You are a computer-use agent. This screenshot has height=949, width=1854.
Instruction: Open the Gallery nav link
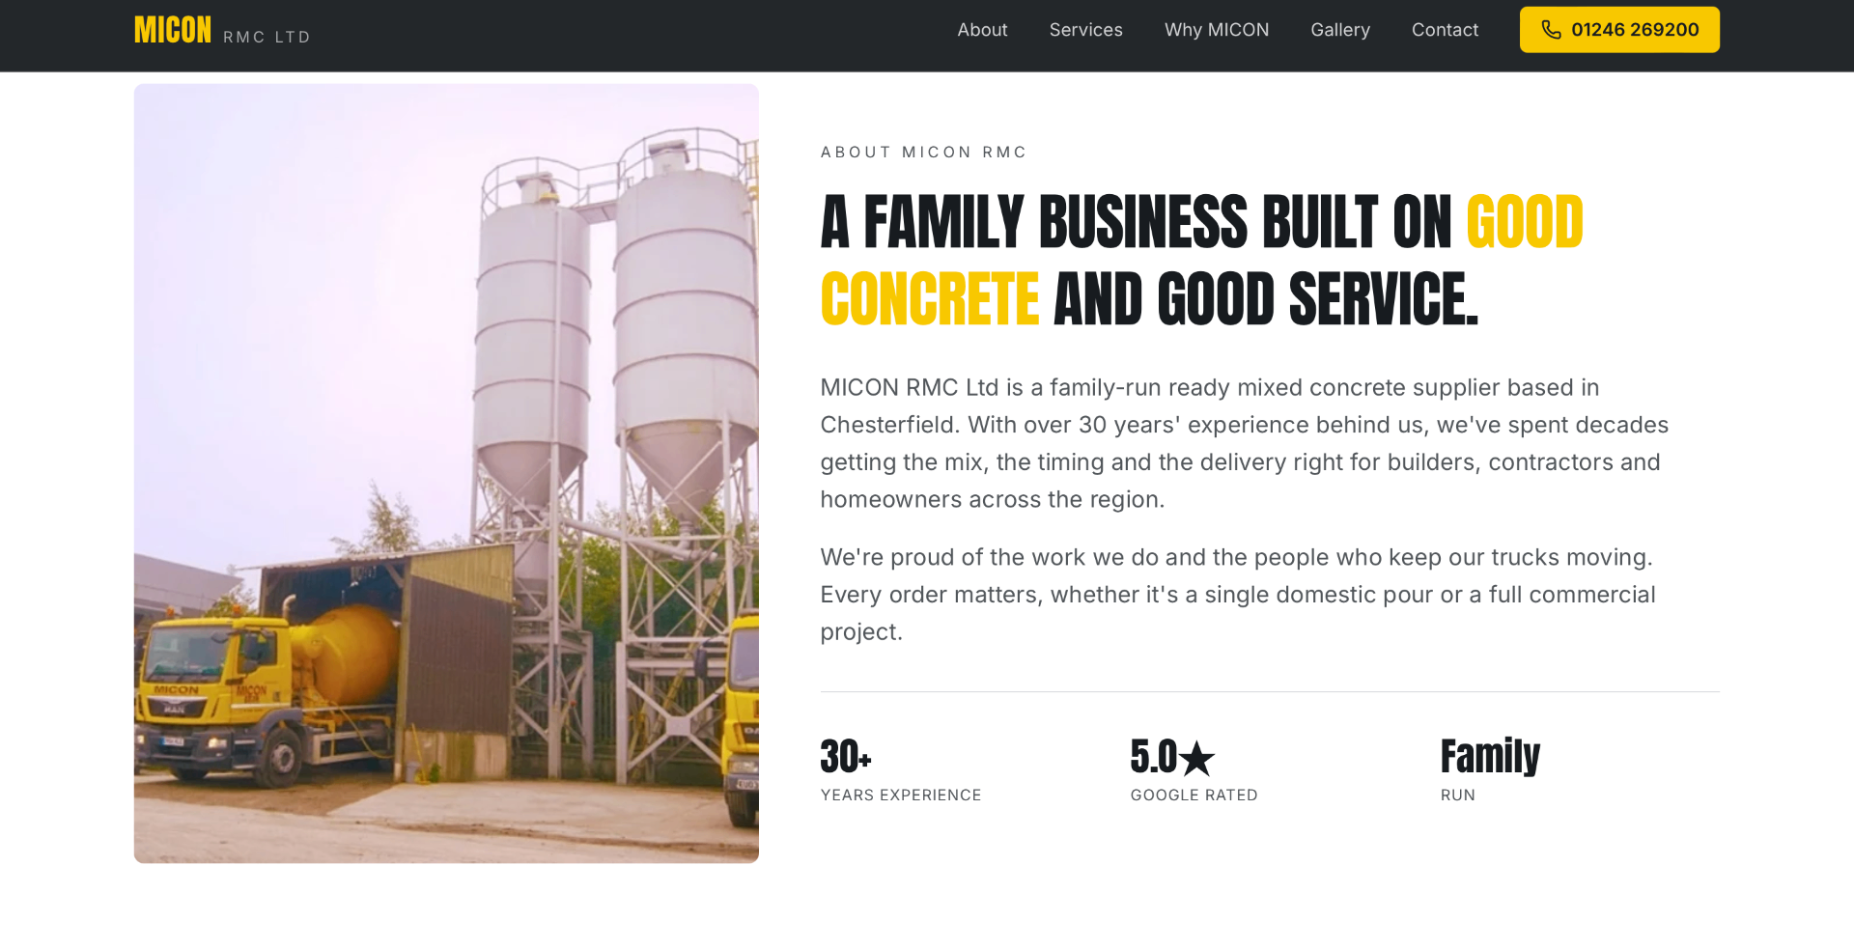(x=1340, y=30)
